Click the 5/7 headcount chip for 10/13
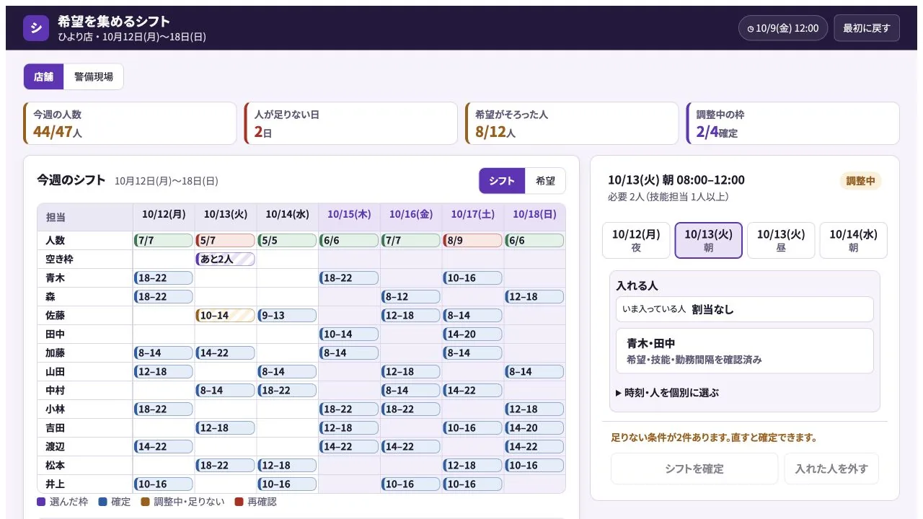Screen dimensions: 923x519 (x=225, y=240)
